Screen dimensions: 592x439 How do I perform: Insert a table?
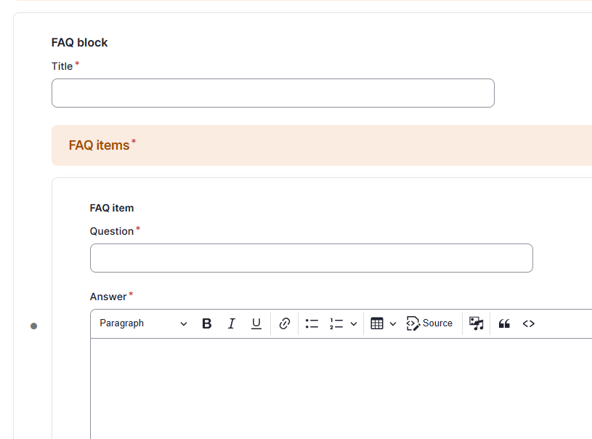[x=377, y=323]
